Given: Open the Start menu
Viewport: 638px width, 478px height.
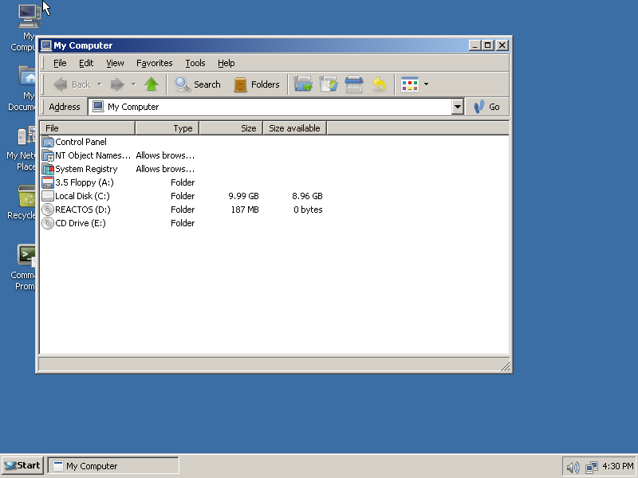Looking at the screenshot, I should click(22, 465).
